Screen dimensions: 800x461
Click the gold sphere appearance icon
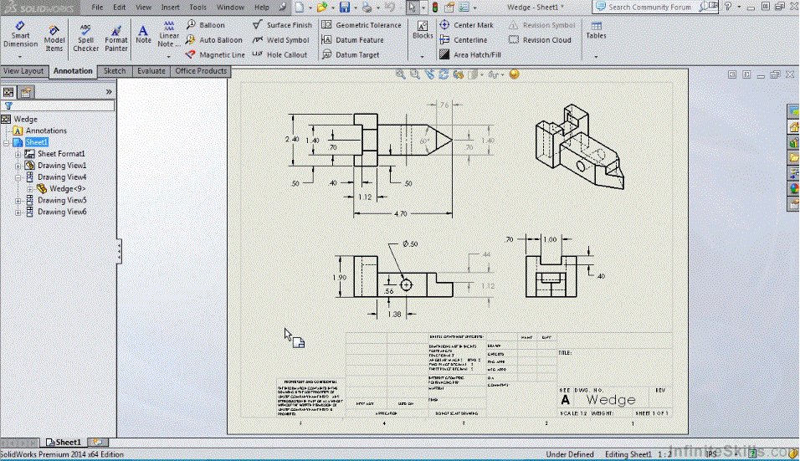coord(515,74)
